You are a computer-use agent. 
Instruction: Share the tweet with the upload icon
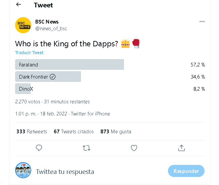click(x=181, y=148)
